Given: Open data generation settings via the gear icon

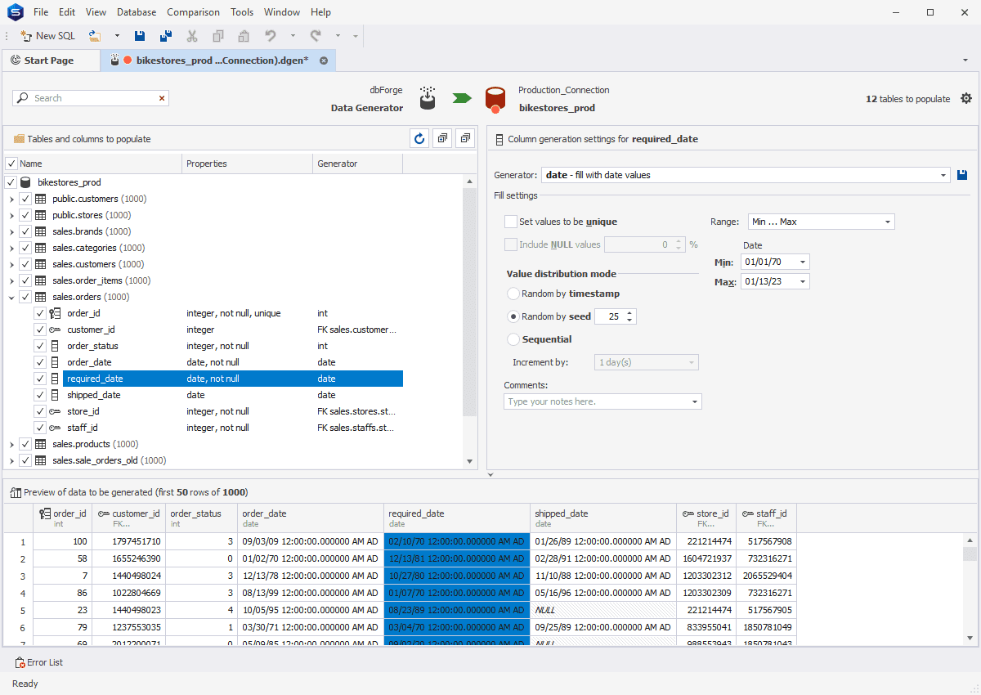Looking at the screenshot, I should click(x=966, y=98).
